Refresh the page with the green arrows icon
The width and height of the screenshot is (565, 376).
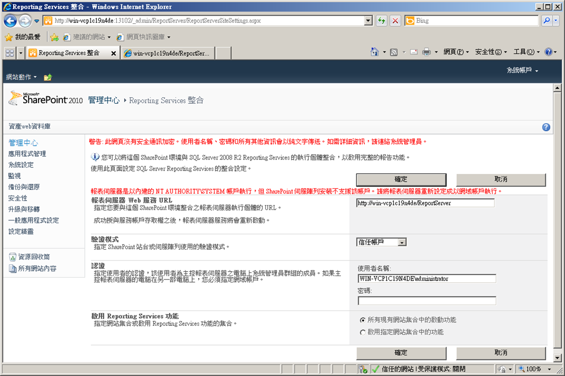(x=381, y=21)
